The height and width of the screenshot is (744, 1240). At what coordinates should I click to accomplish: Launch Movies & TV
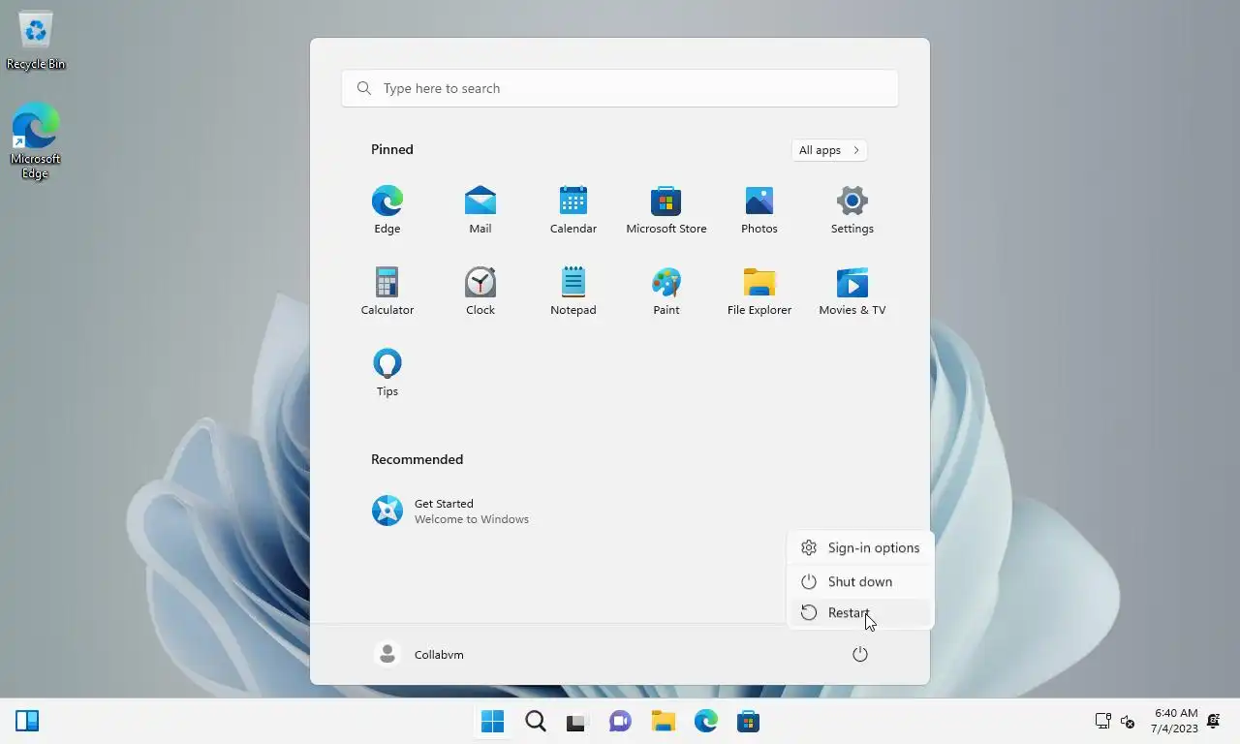(x=852, y=291)
